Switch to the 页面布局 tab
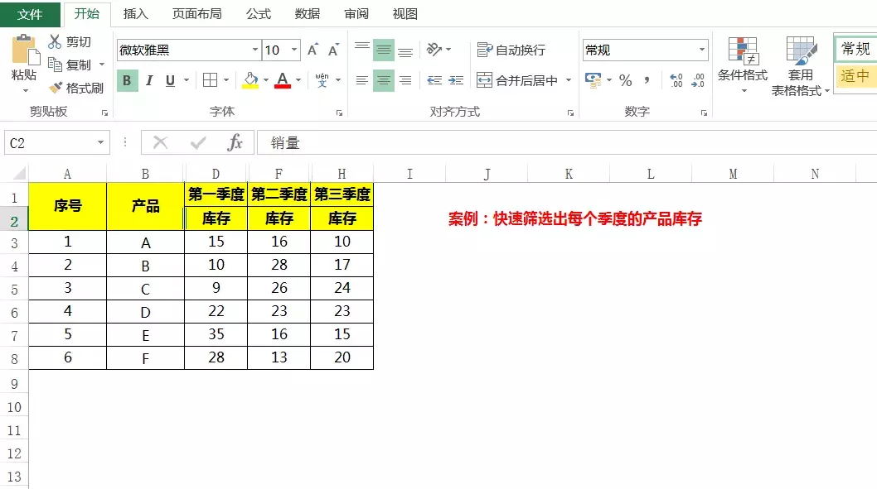This screenshot has width=877, height=489. tap(197, 14)
